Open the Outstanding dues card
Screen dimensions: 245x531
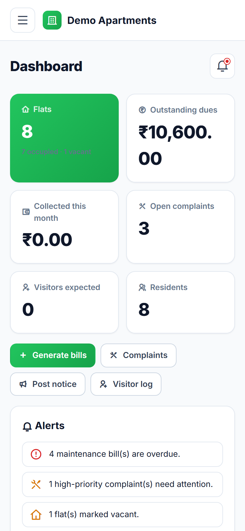[x=181, y=138]
